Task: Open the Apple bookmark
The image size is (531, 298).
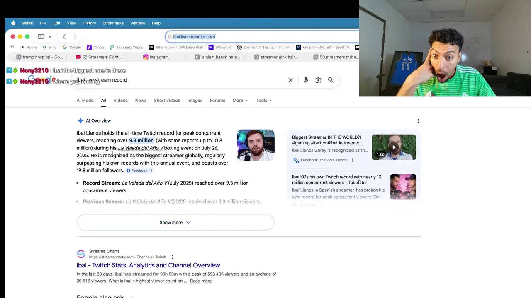Action: (x=29, y=47)
